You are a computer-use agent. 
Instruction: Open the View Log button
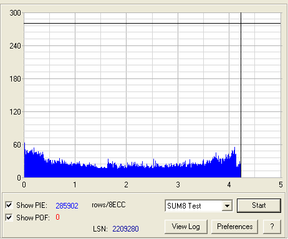(186, 227)
